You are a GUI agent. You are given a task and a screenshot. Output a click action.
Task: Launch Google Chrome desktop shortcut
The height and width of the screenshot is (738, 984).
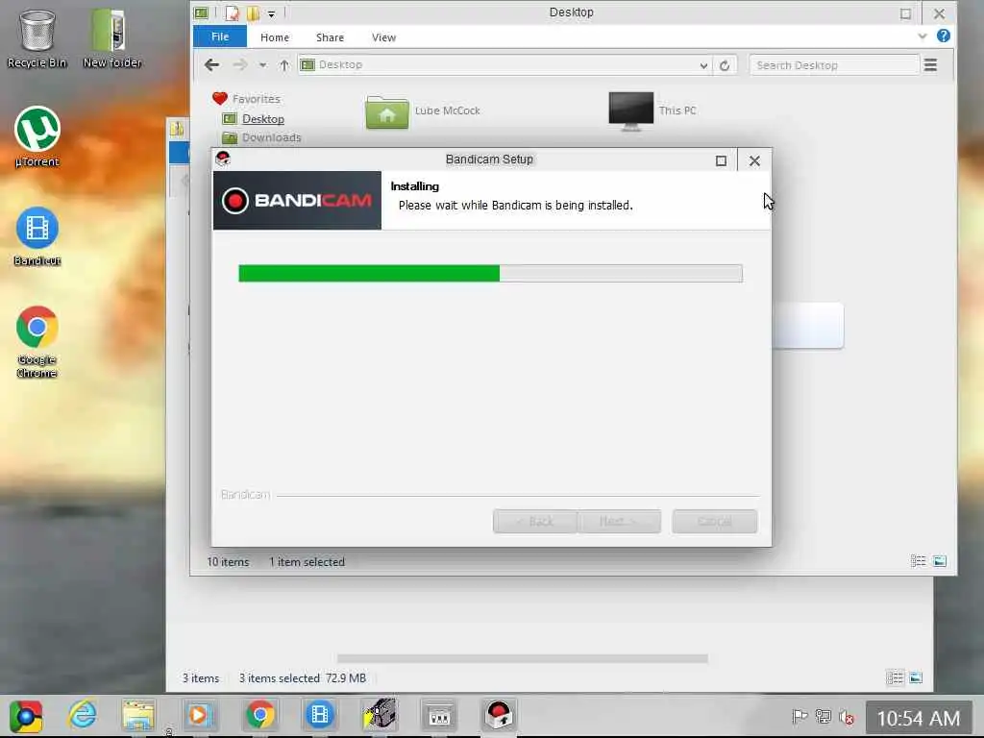(x=37, y=342)
